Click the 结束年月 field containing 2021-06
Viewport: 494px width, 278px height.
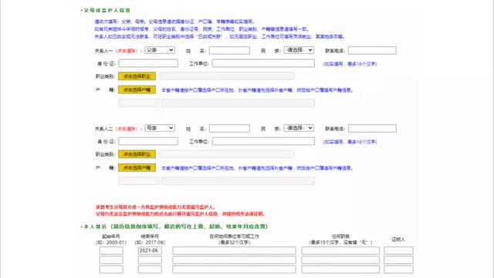pyautogui.click(x=150, y=250)
